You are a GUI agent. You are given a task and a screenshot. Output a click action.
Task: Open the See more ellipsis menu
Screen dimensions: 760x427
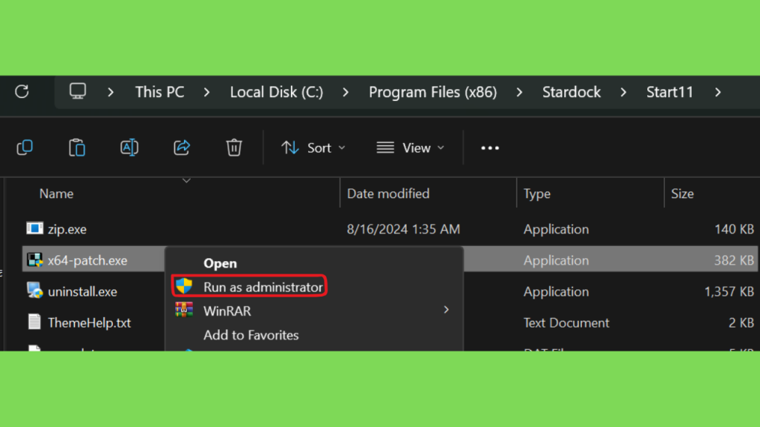(x=490, y=148)
